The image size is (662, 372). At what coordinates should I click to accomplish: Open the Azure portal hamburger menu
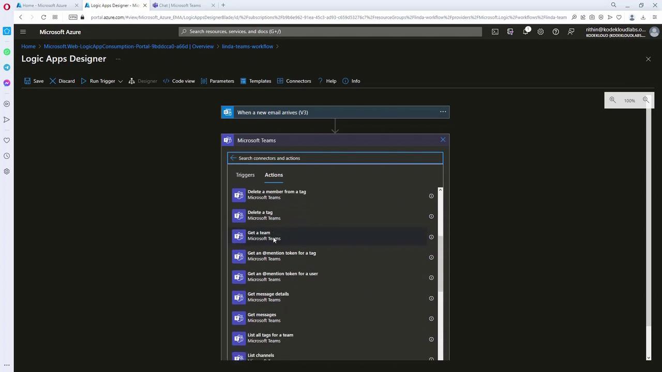(23, 32)
